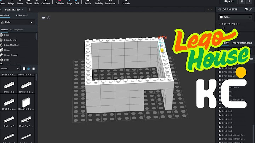Viewport: 255px width, 143px height.
Task: Select the Hinge tool
Action: 11,2
